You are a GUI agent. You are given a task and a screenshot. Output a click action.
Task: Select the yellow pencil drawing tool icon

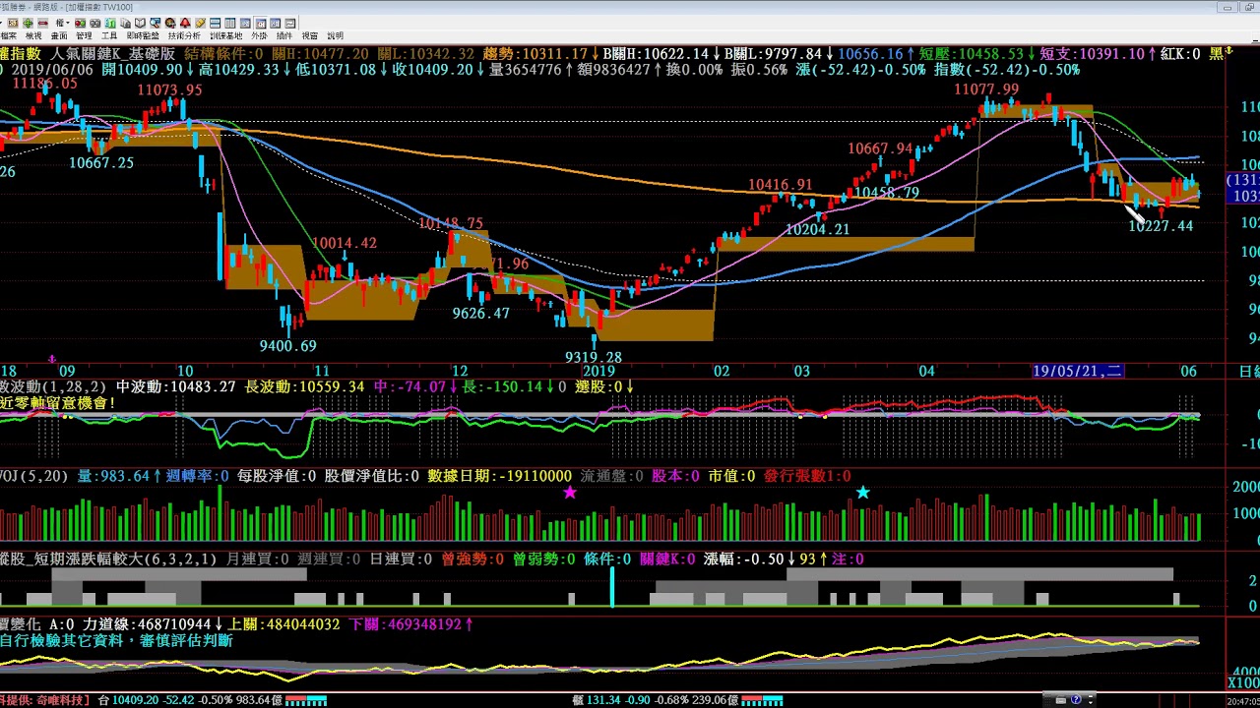tap(200, 23)
